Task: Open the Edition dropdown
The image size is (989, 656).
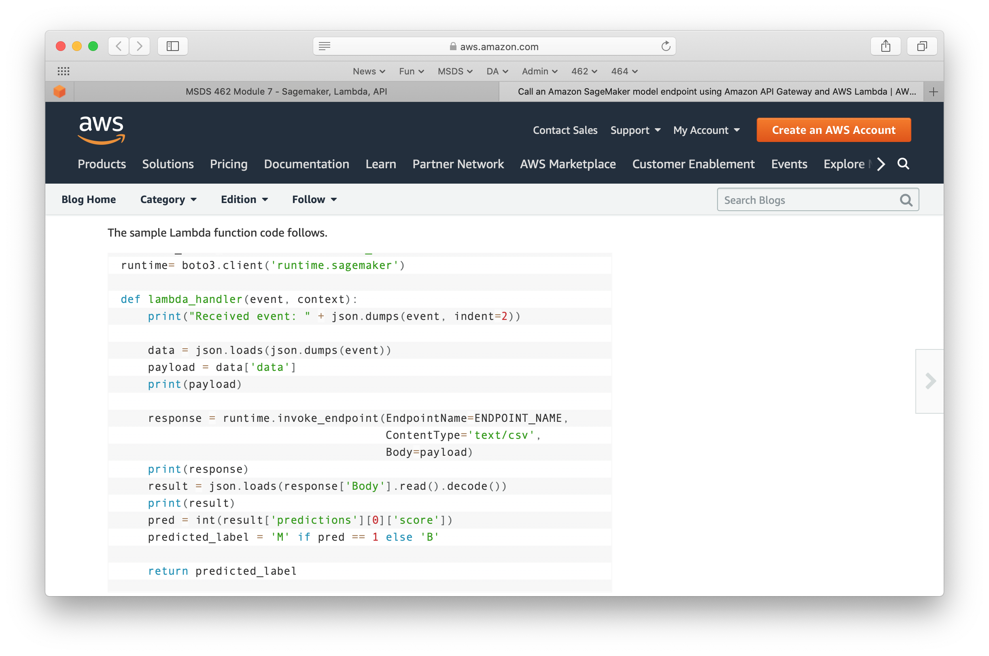Action: click(244, 199)
